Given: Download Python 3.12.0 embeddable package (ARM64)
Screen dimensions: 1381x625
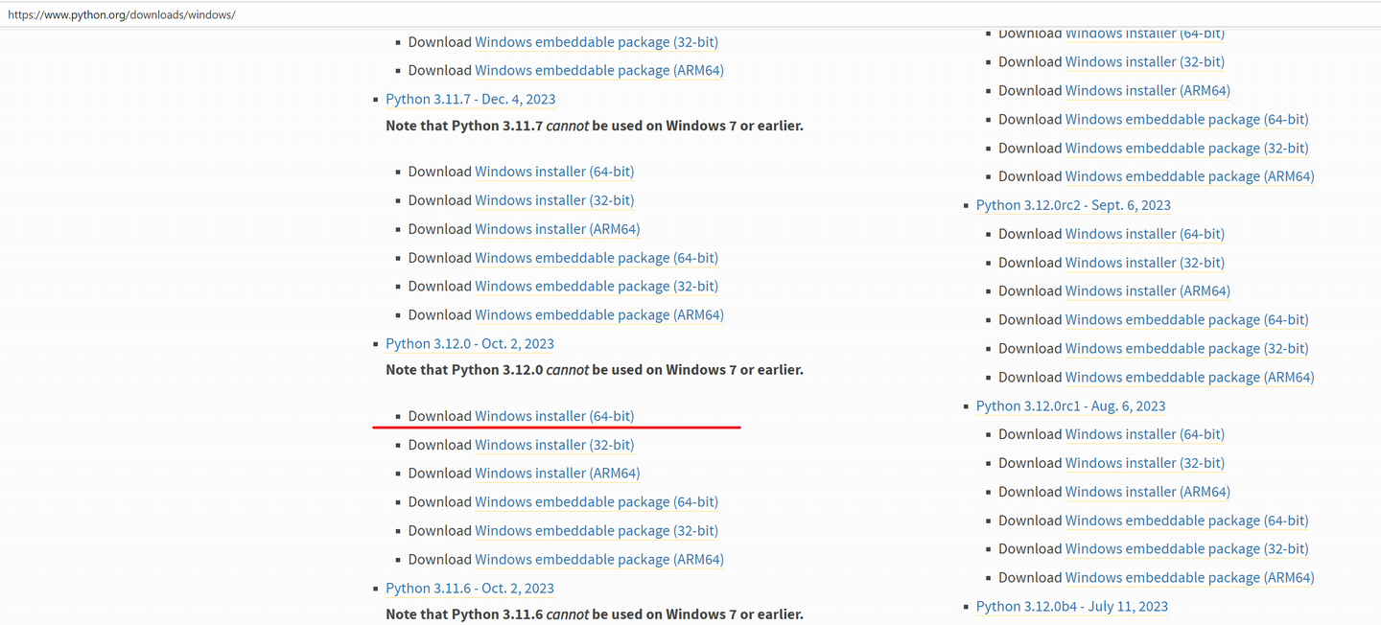Looking at the screenshot, I should pyautogui.click(x=599, y=560).
